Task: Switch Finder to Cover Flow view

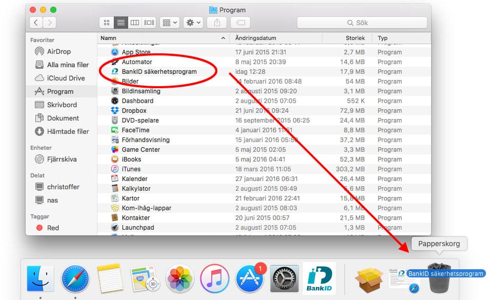Action: [x=149, y=23]
